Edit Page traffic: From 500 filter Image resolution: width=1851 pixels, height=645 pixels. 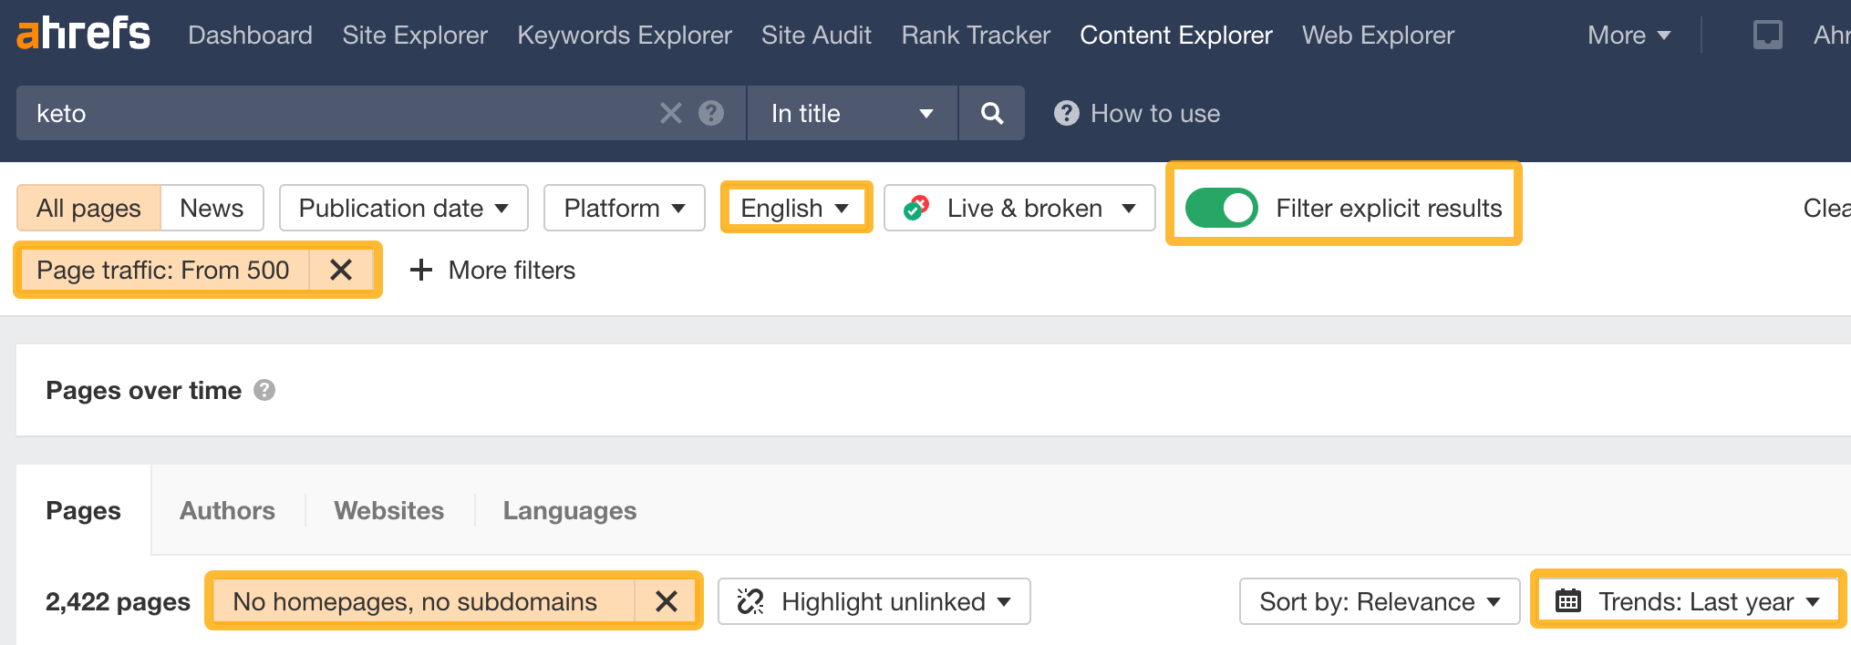(x=163, y=270)
